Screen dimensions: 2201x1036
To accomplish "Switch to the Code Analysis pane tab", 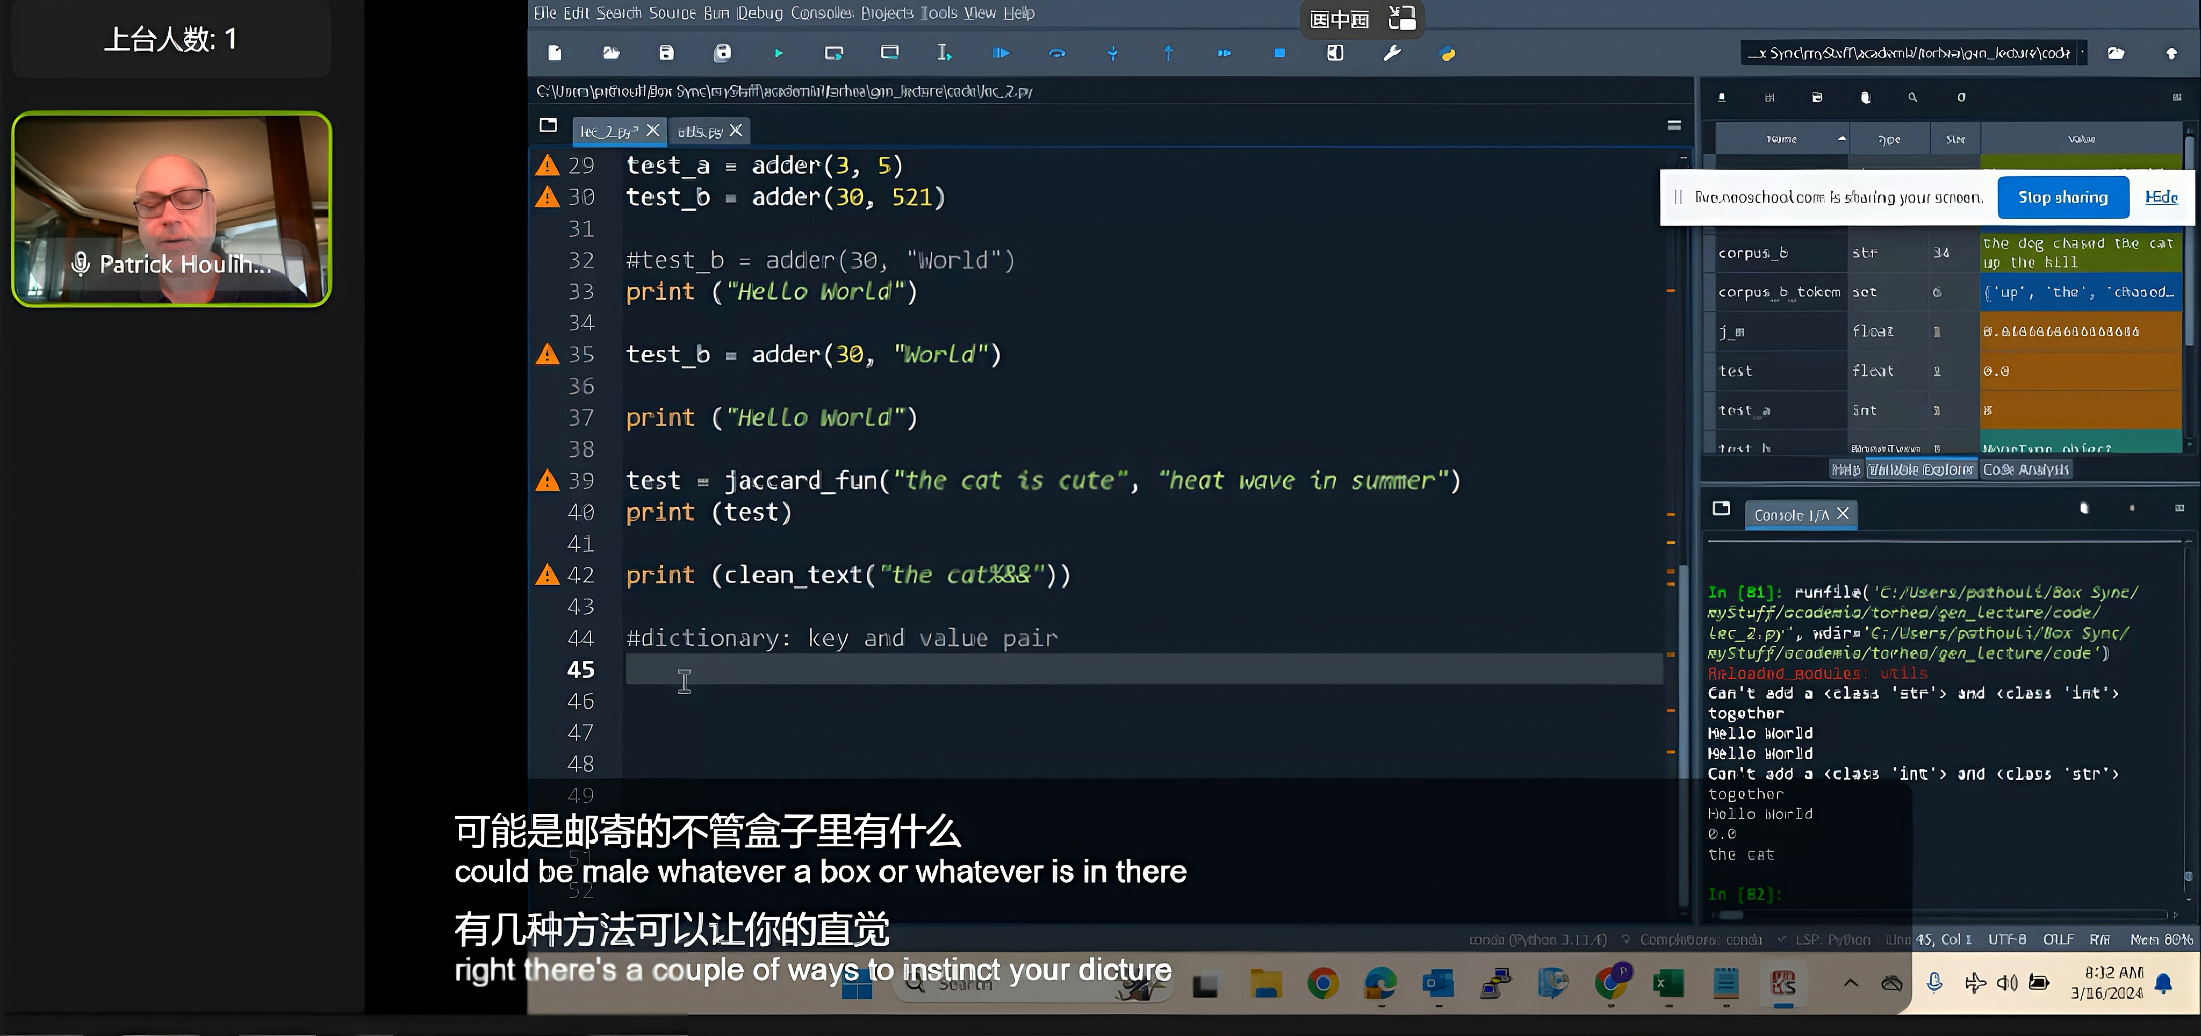I will [x=2025, y=470].
